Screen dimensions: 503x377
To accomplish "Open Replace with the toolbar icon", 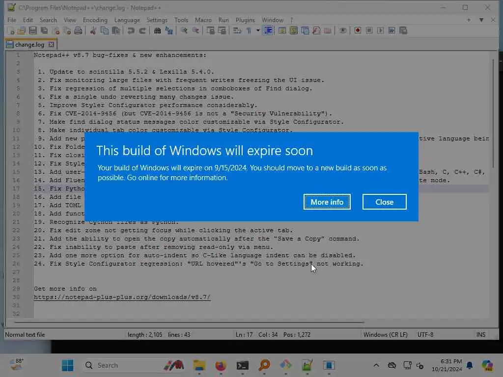I will click(x=169, y=31).
